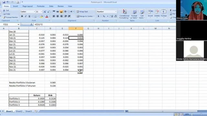Open the Orientation text rotation options
This screenshot has width=207, height=116.
66,12
